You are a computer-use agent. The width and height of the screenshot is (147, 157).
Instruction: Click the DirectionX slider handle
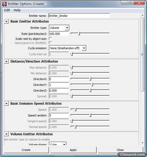91,79
